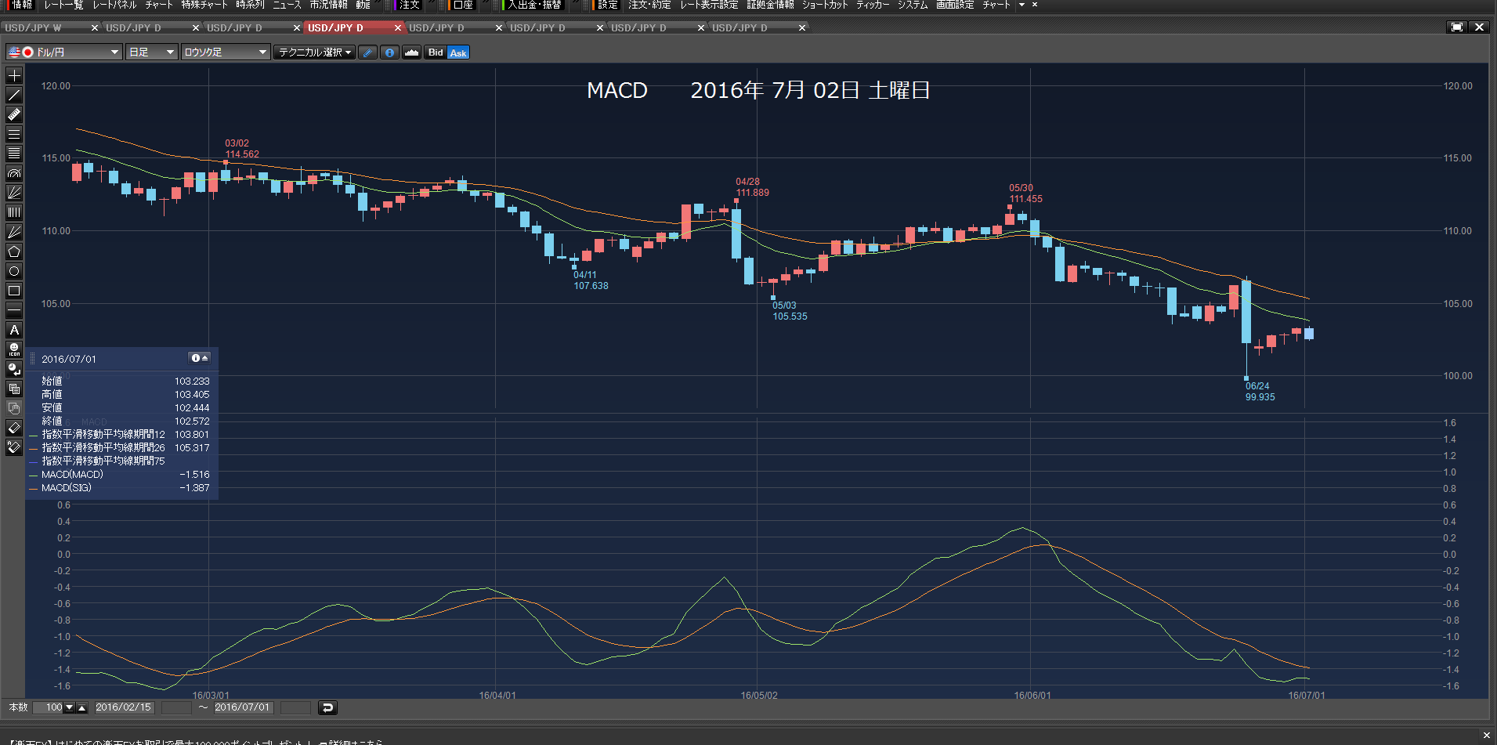The width and height of the screenshot is (1497, 745).
Task: Select the four horizontal lines tool
Action: click(14, 135)
